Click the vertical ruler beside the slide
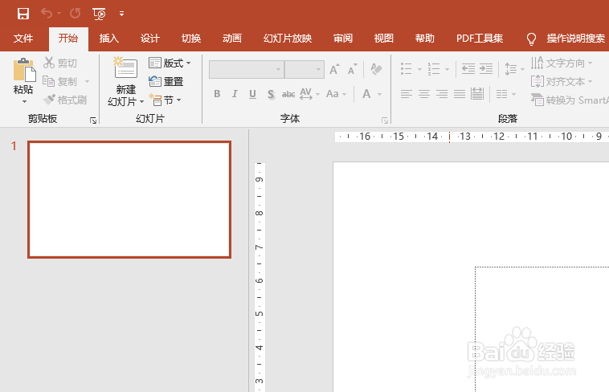Image resolution: width=609 pixels, height=392 pixels. click(x=260, y=277)
